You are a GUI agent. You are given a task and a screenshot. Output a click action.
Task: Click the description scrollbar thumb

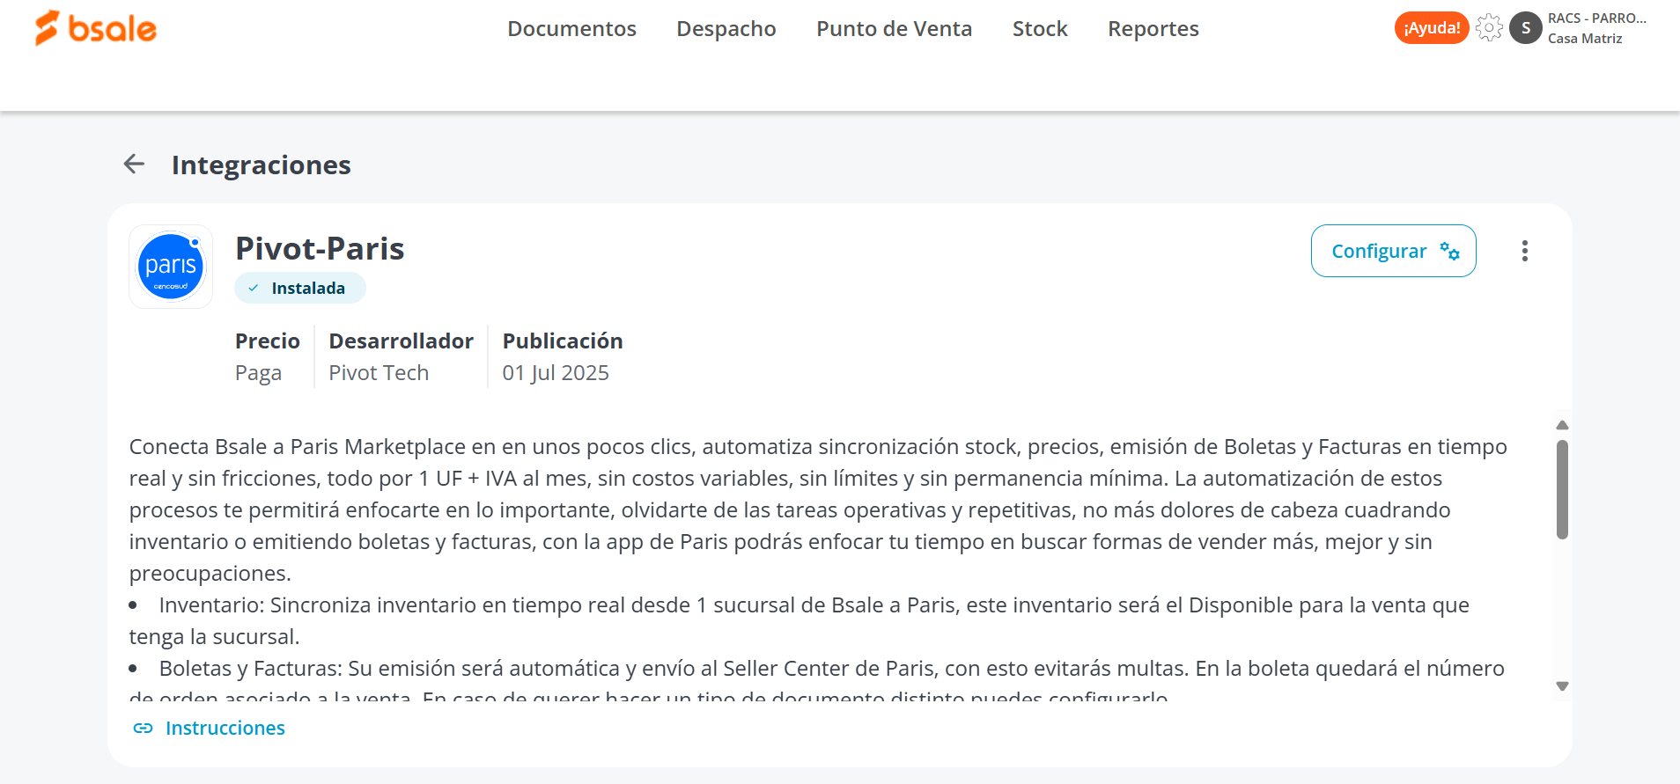[x=1562, y=489]
